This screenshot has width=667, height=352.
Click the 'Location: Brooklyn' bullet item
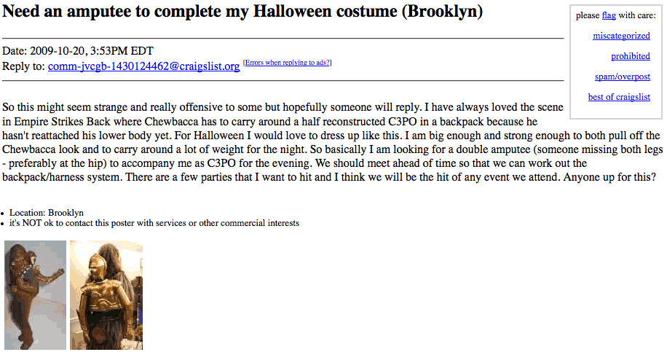coord(47,213)
